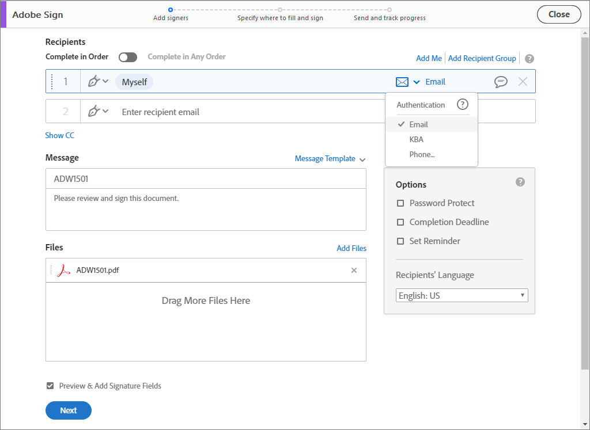Enable the Password Protect checkbox
Image resolution: width=590 pixels, height=430 pixels.
pyautogui.click(x=400, y=203)
